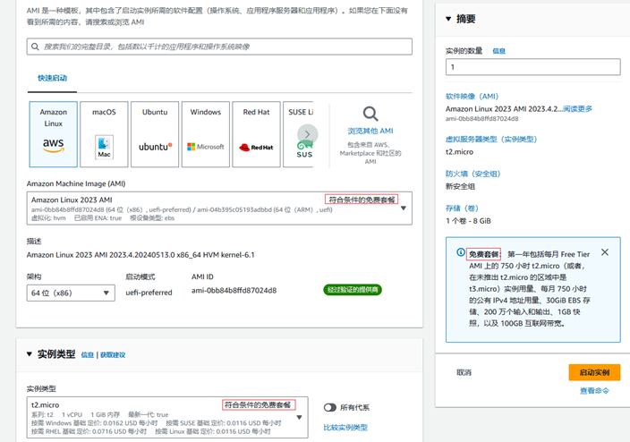The height and width of the screenshot is (442, 630).
Task: Open the t2.micro instance type dropdown
Action: (167, 418)
